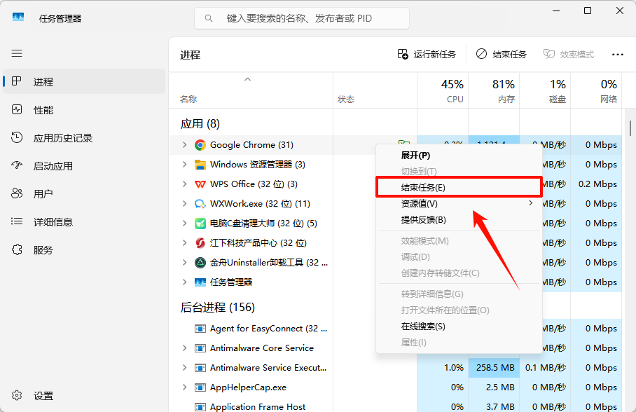Click the hamburger navigation menu icon
This screenshot has height=412, width=636.
pyautogui.click(x=17, y=53)
